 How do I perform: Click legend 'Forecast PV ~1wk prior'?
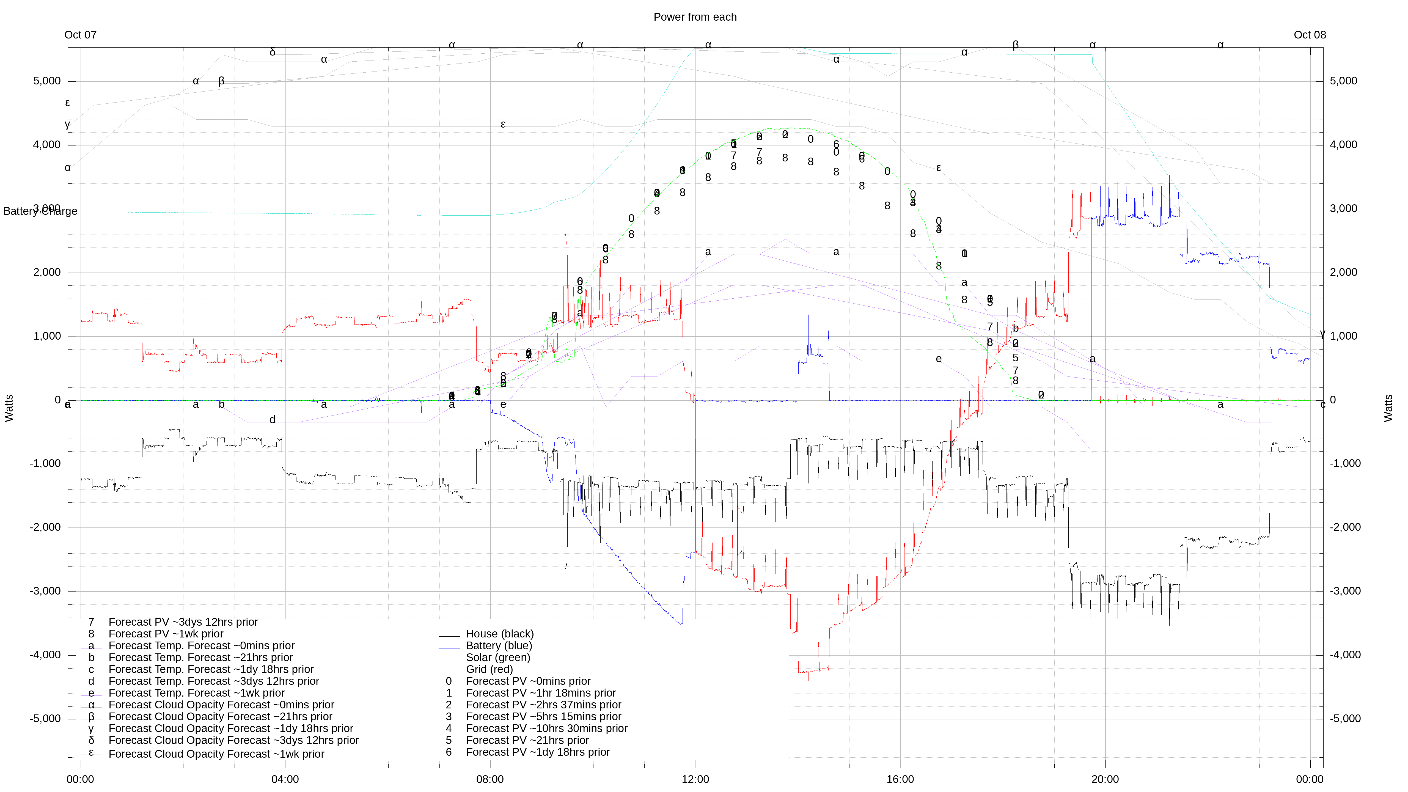166,634
